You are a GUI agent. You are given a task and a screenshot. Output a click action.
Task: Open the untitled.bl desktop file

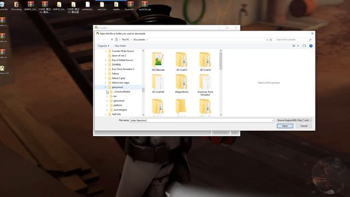pos(87,6)
